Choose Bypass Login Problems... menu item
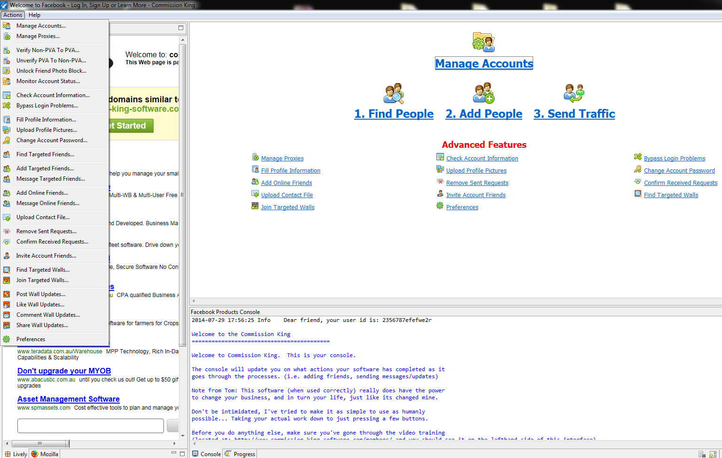The image size is (722, 458). click(x=54, y=106)
